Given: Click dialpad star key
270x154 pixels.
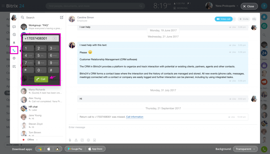Looking at the screenshot, I should pyautogui.click(x=28, y=70).
